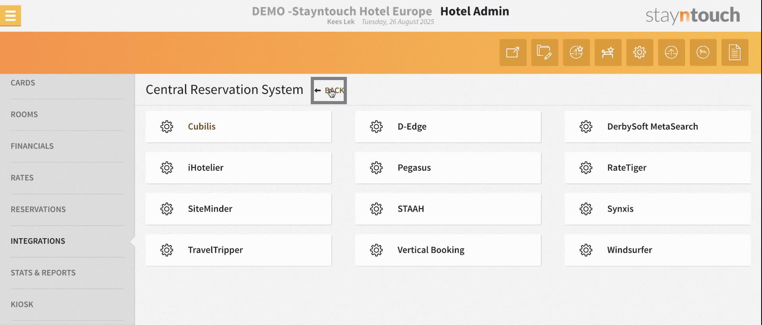Select INTEGRATIONS in the sidebar
Viewport: 762px width, 325px height.
(x=38, y=241)
